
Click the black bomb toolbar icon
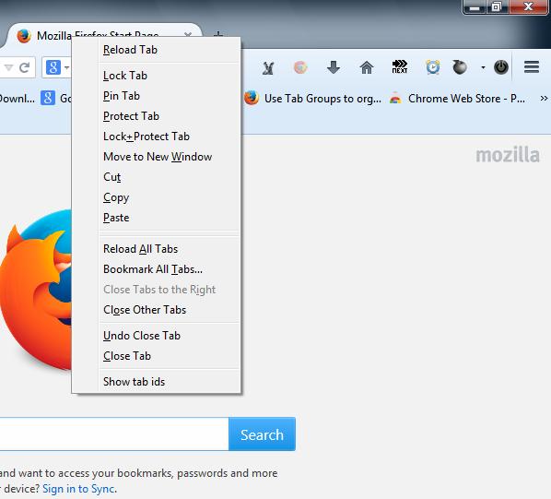pyautogui.click(x=460, y=66)
